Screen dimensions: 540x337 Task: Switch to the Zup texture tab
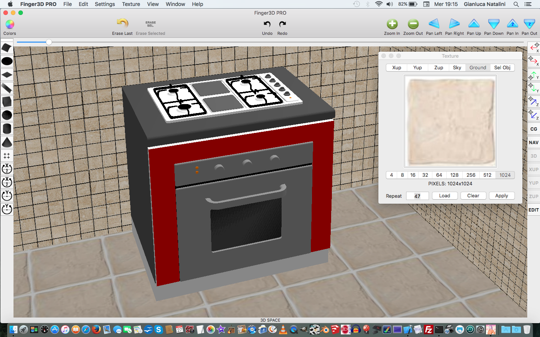point(438,67)
